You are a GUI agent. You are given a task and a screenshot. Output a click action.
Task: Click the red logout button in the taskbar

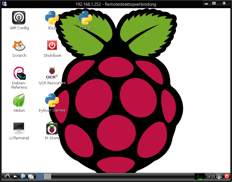click(227, 177)
